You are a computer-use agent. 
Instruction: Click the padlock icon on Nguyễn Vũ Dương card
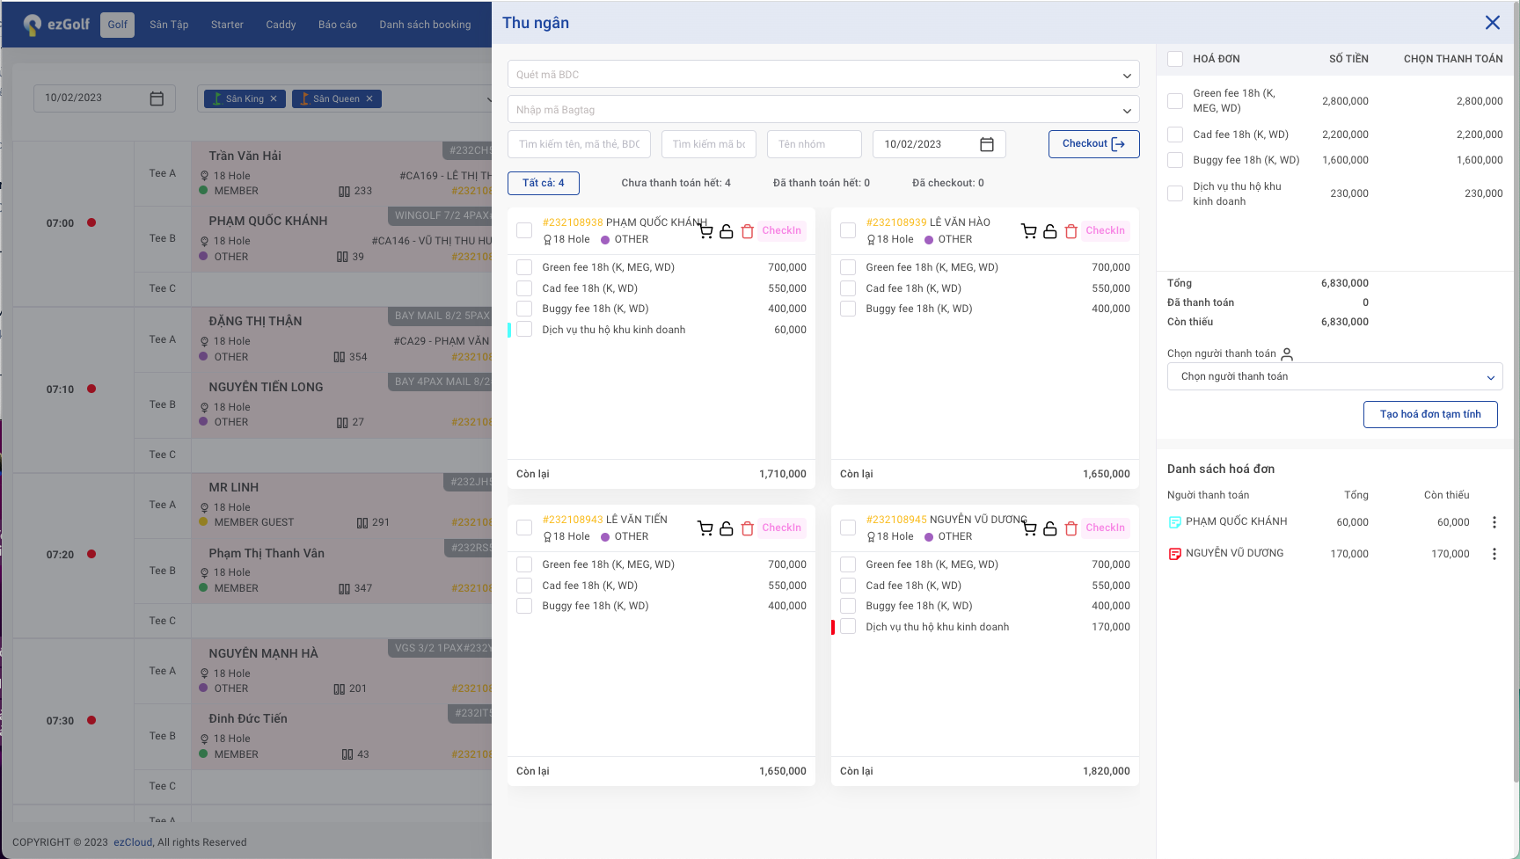pos(1050,528)
